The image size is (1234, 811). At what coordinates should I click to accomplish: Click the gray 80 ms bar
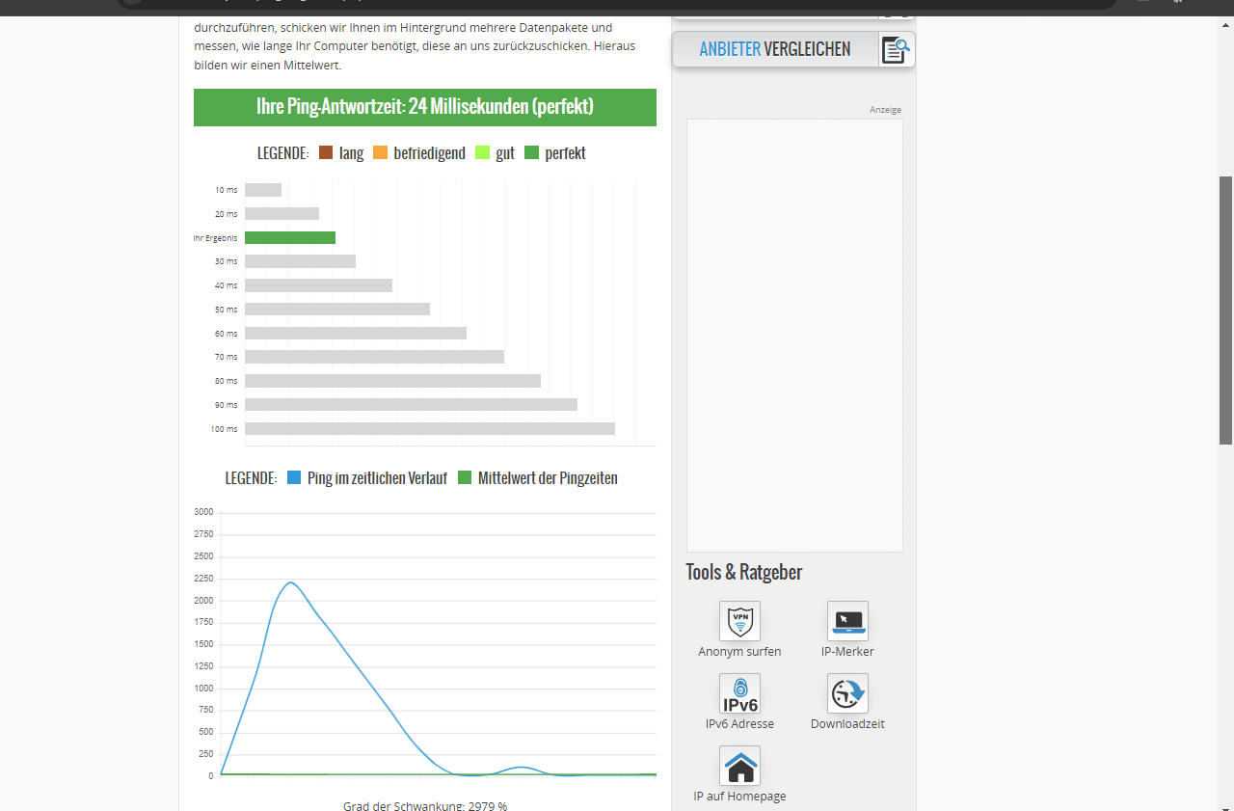pos(392,380)
